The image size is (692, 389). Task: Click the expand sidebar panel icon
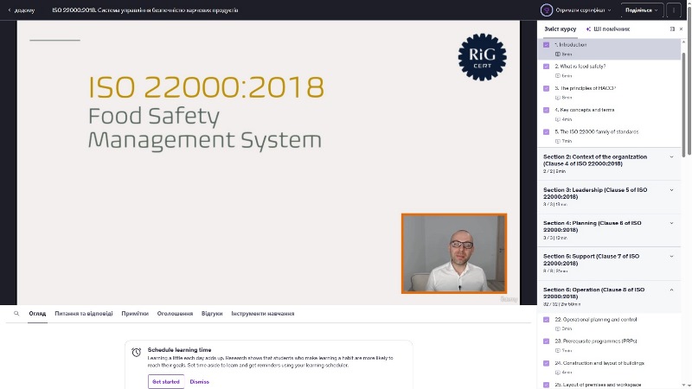672,29
